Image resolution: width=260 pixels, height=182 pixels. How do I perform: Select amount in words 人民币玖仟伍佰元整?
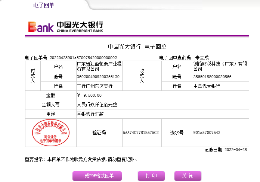coord(97,105)
